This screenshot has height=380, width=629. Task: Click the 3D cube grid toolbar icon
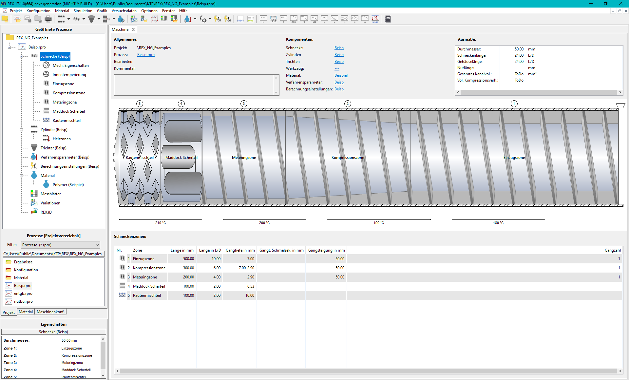click(154, 19)
